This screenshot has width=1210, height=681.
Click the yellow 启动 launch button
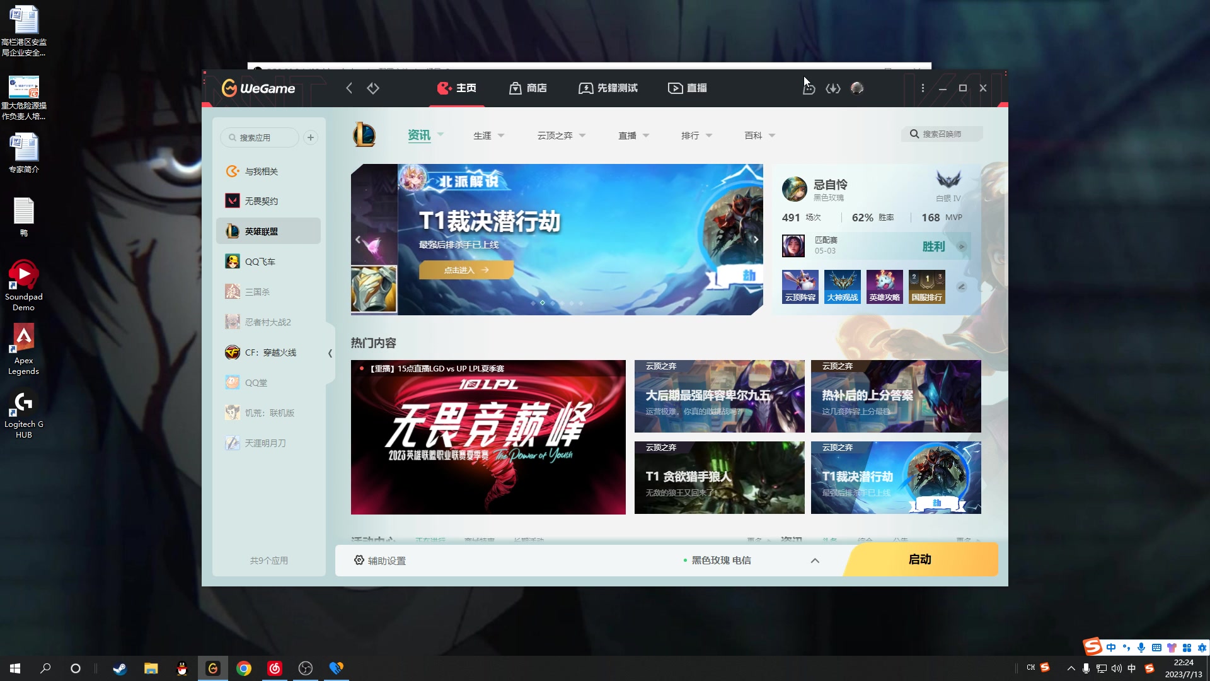click(x=919, y=559)
